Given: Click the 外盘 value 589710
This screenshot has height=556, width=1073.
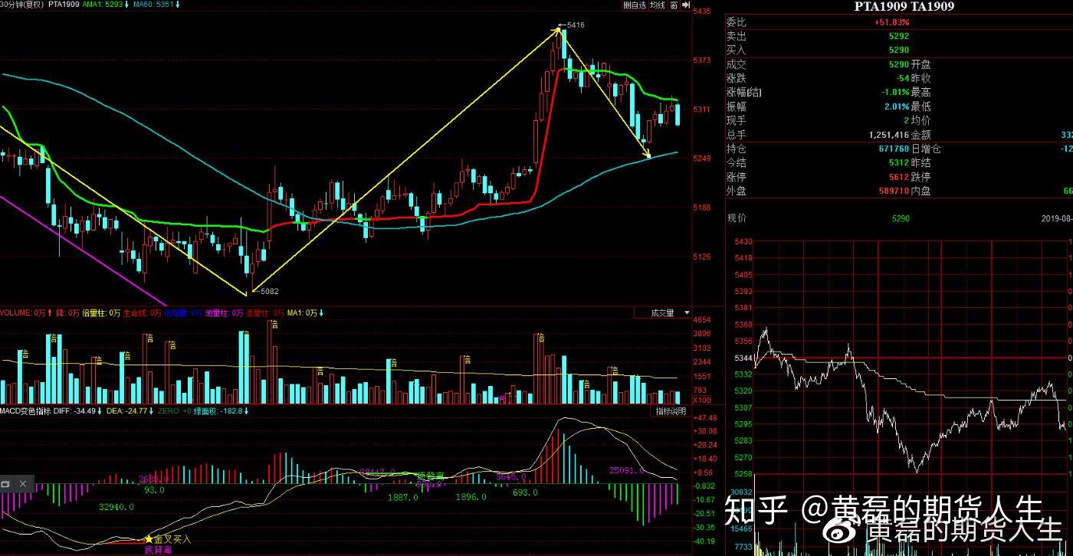Looking at the screenshot, I should [894, 190].
